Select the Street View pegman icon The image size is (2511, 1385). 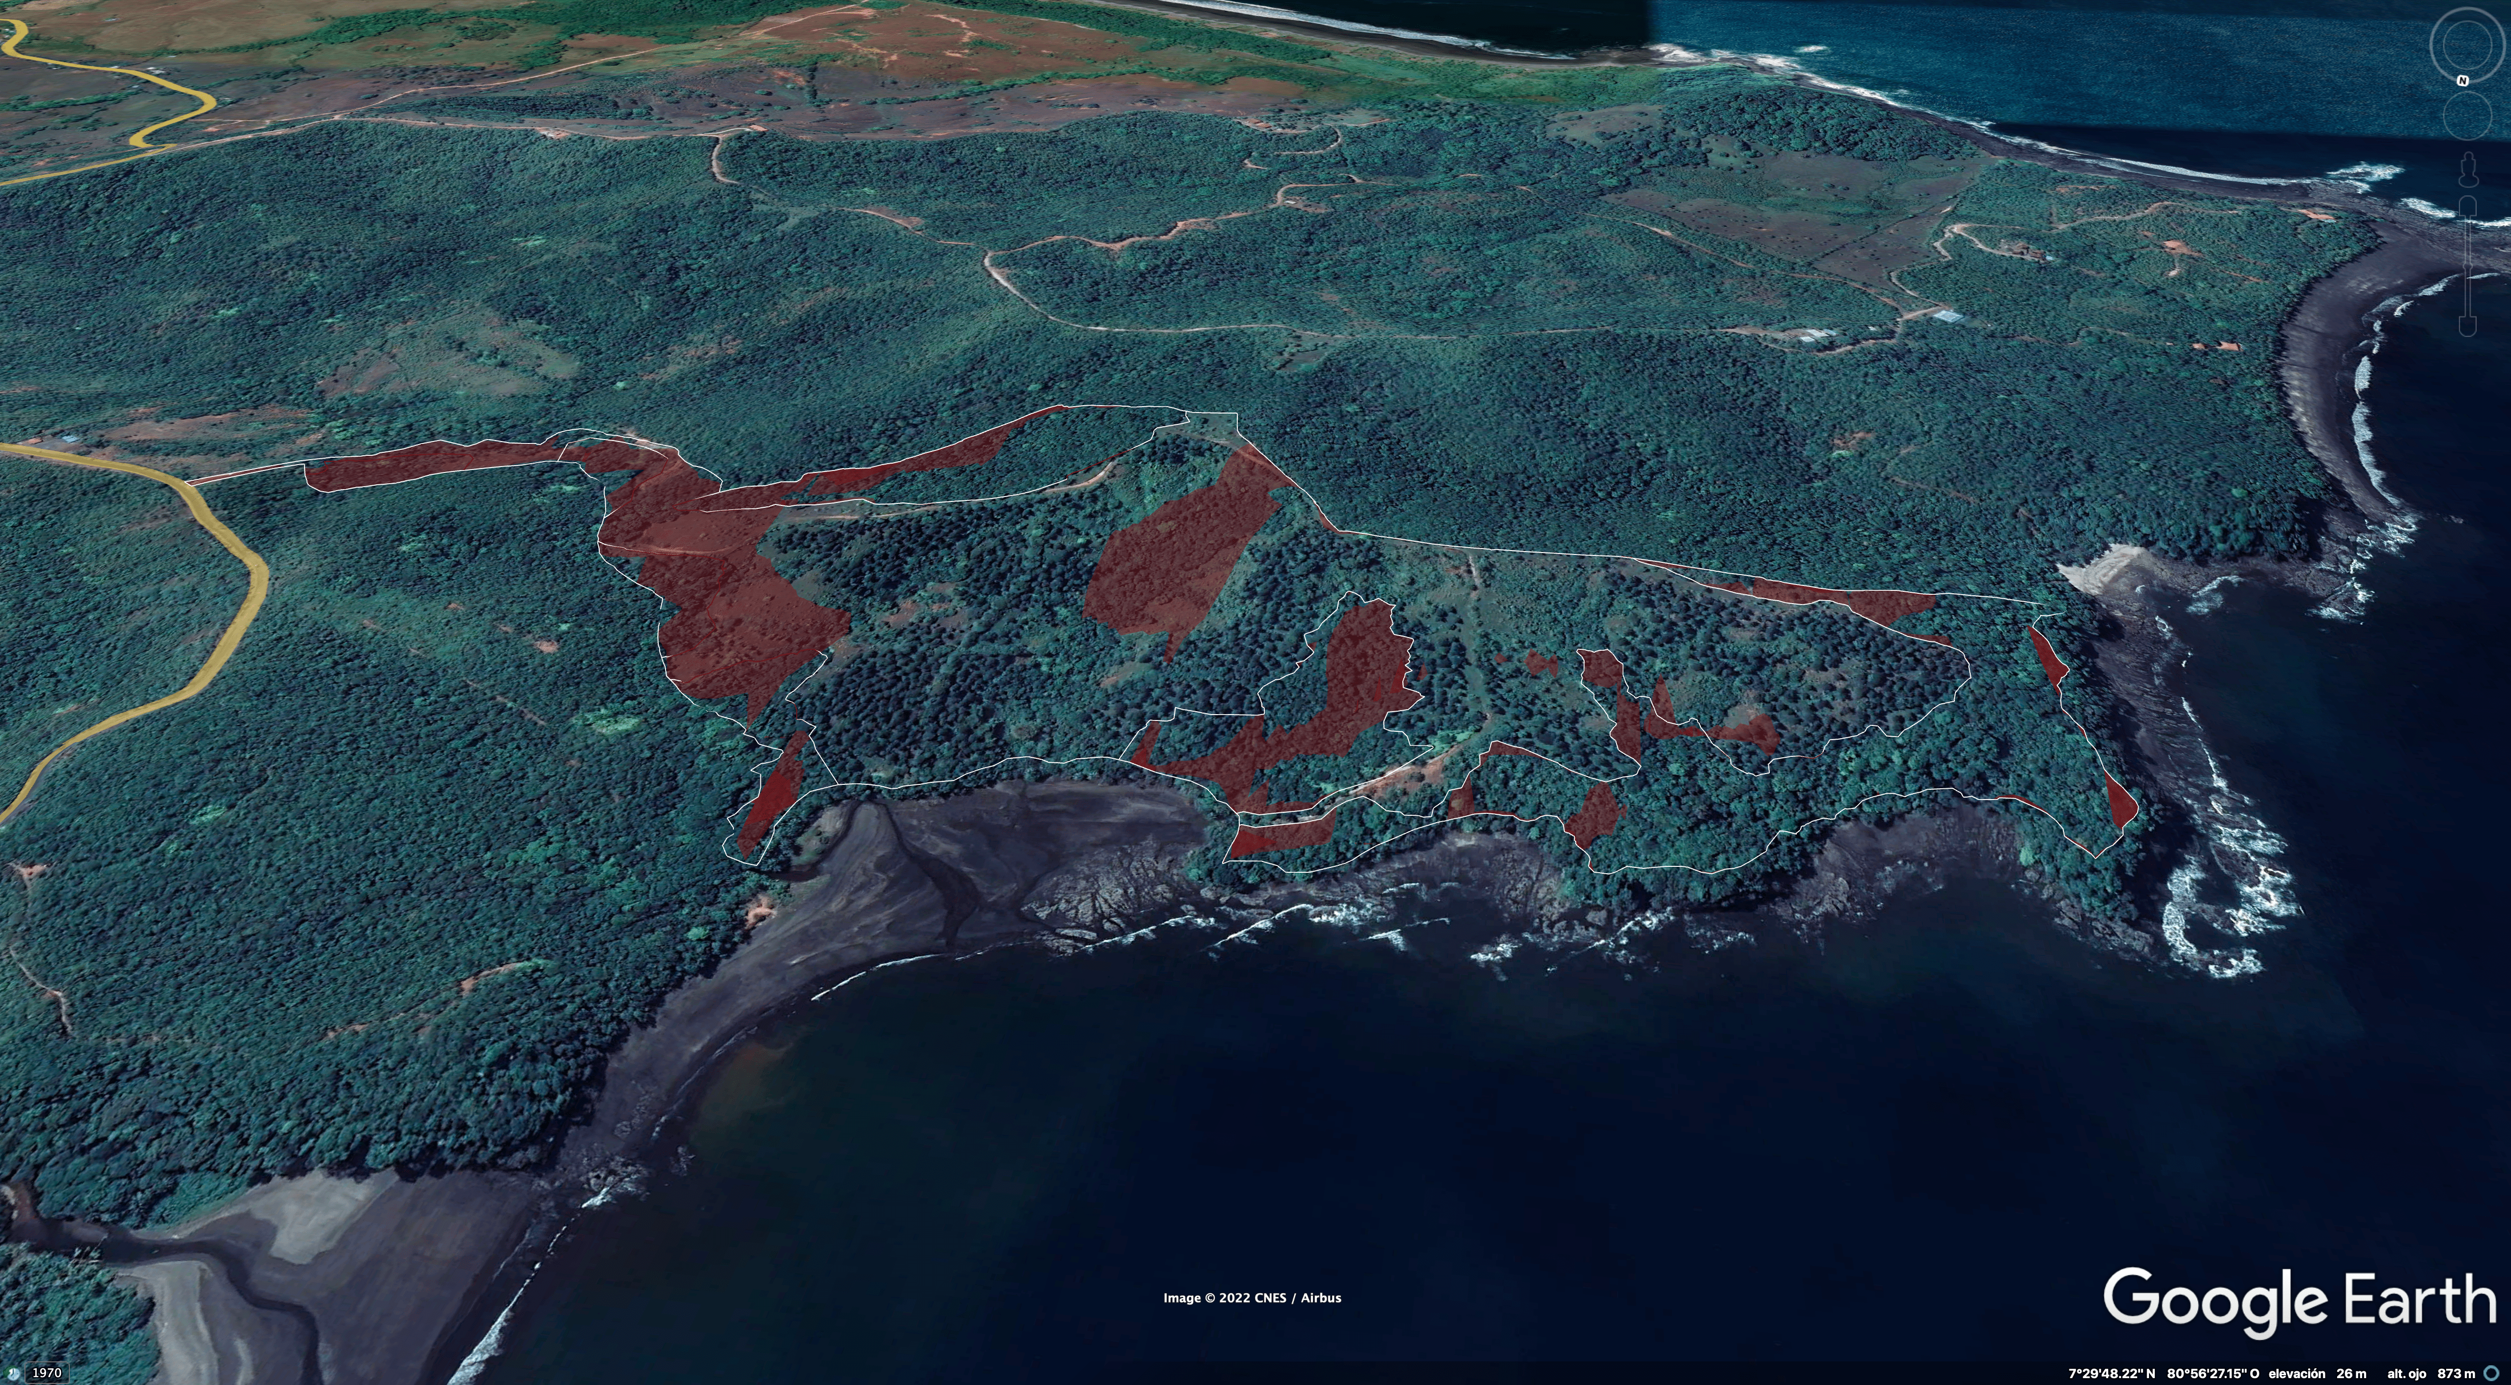click(x=2469, y=168)
